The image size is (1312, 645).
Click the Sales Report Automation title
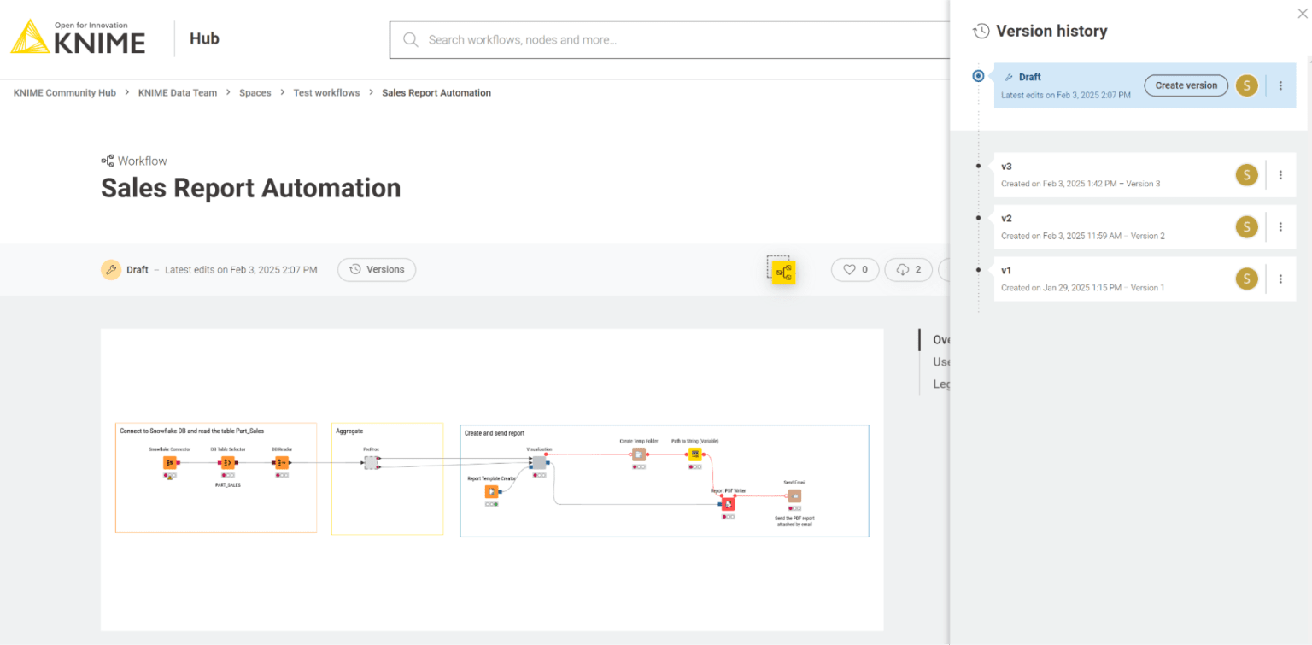pyautogui.click(x=250, y=188)
